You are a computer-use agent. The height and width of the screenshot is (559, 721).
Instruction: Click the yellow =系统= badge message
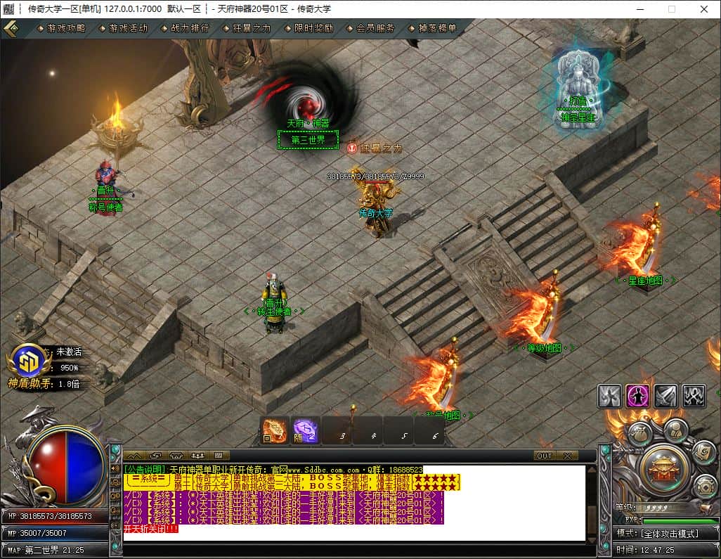[148, 480]
